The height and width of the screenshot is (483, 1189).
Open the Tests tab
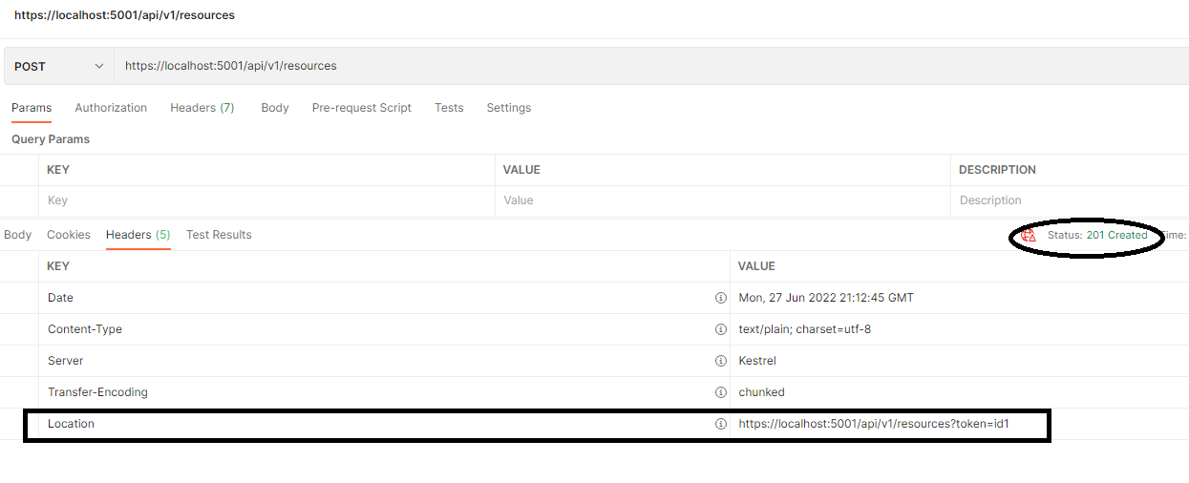449,108
